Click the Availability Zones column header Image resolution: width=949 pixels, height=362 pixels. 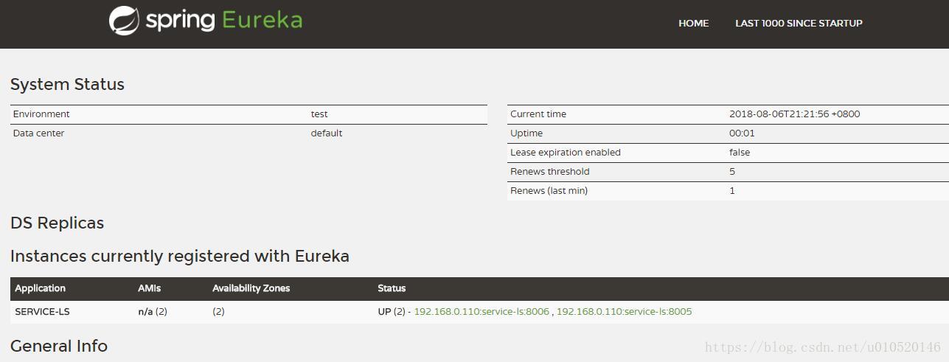coord(251,288)
